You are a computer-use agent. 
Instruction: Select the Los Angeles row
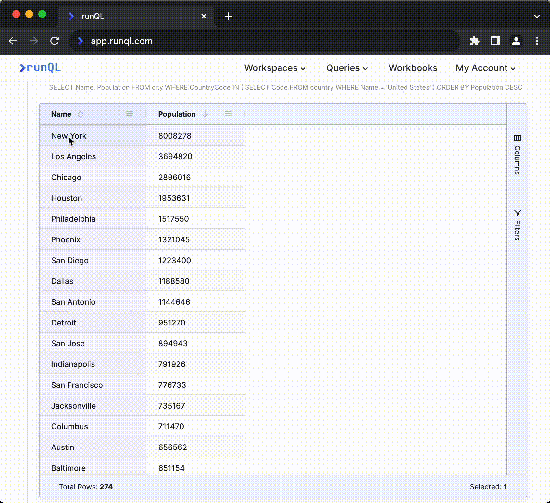(x=74, y=157)
